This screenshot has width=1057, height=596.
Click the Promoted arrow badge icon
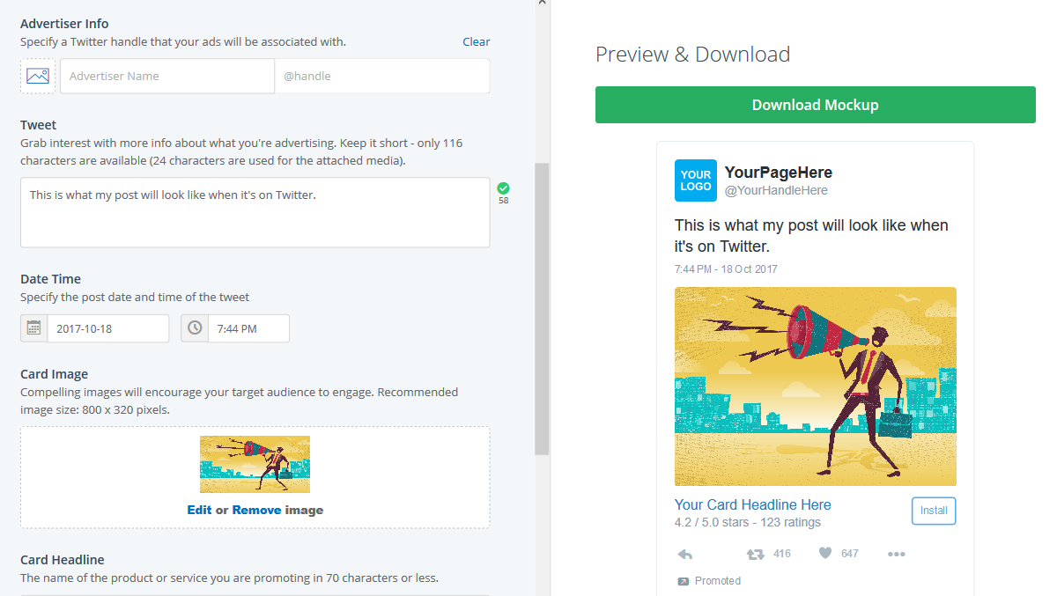(x=683, y=581)
